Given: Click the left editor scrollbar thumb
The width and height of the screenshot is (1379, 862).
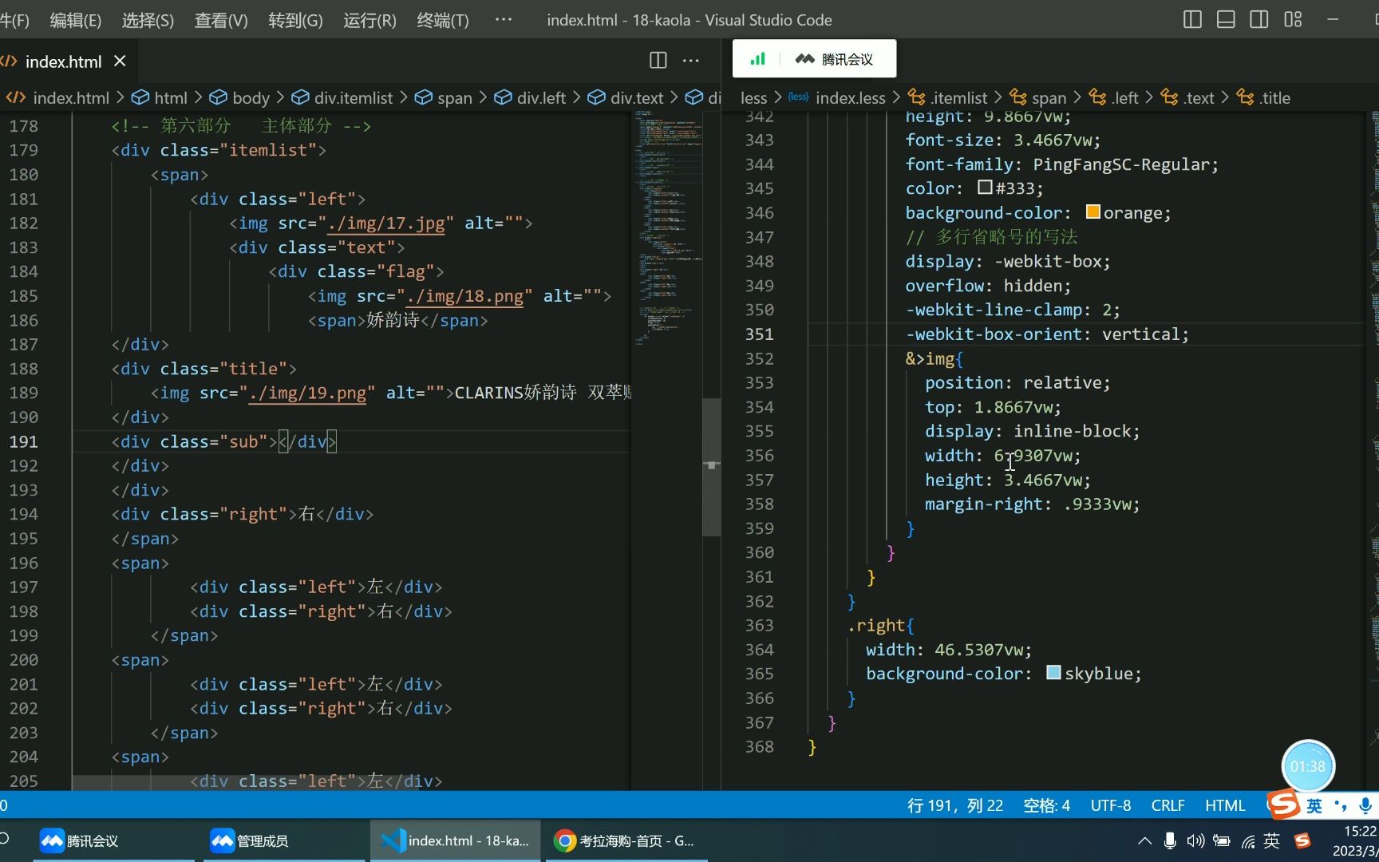Looking at the screenshot, I should pyautogui.click(x=711, y=467).
